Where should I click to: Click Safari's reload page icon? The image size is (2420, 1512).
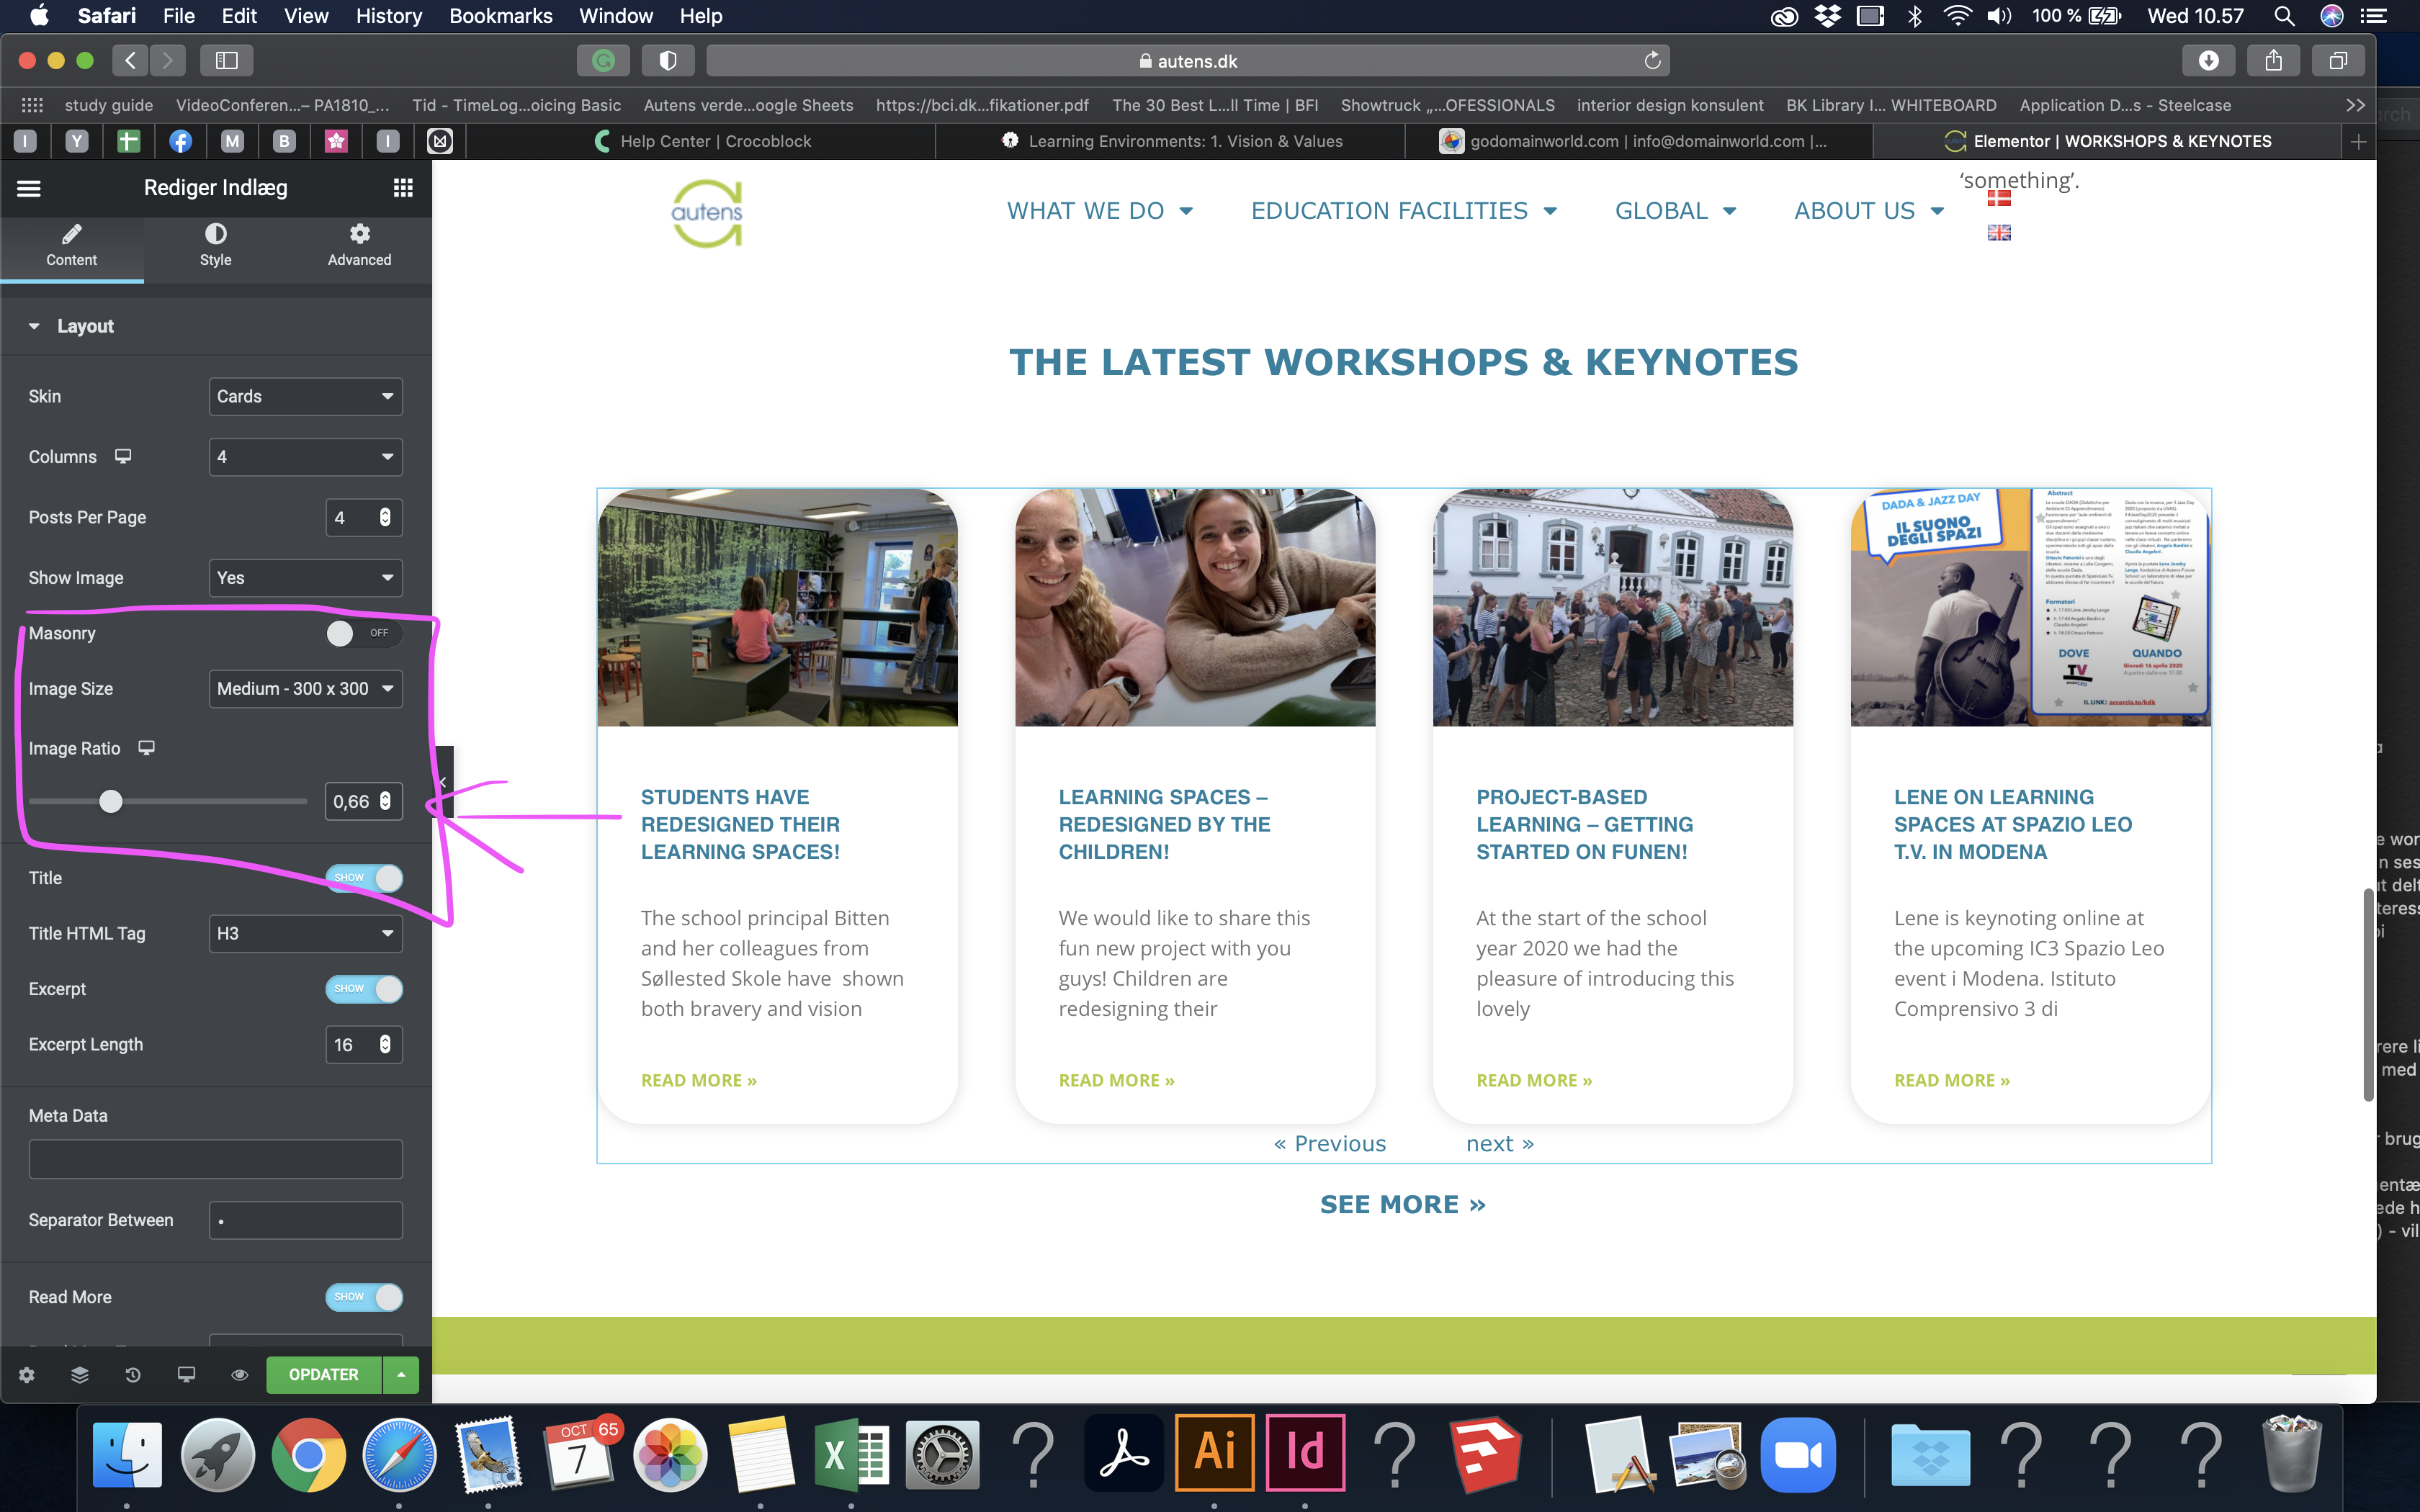1652,61
